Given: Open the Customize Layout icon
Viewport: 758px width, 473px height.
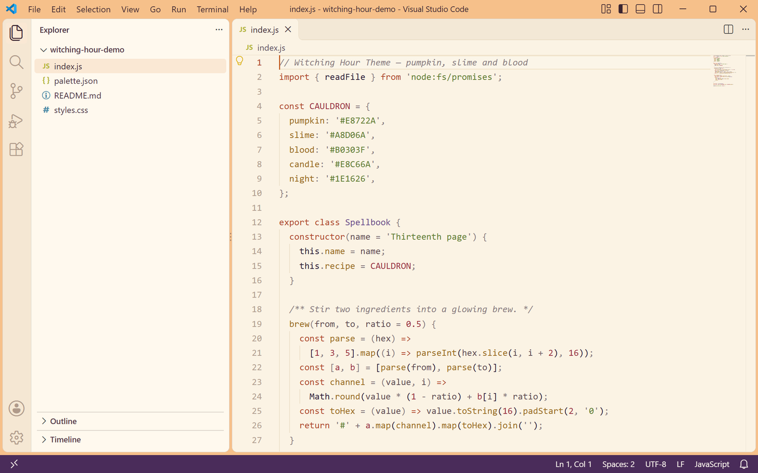Looking at the screenshot, I should point(606,9).
